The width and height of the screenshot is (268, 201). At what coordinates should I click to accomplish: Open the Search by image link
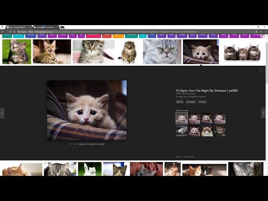point(189,93)
